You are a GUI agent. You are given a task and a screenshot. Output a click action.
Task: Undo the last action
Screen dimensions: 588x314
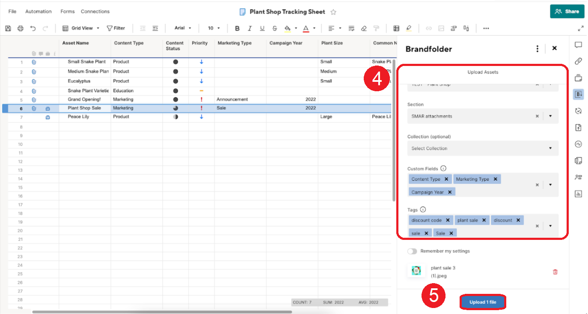[x=33, y=28]
